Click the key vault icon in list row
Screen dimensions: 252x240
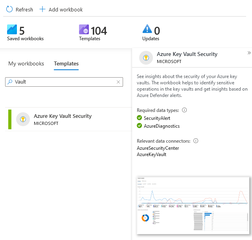(x=23, y=119)
